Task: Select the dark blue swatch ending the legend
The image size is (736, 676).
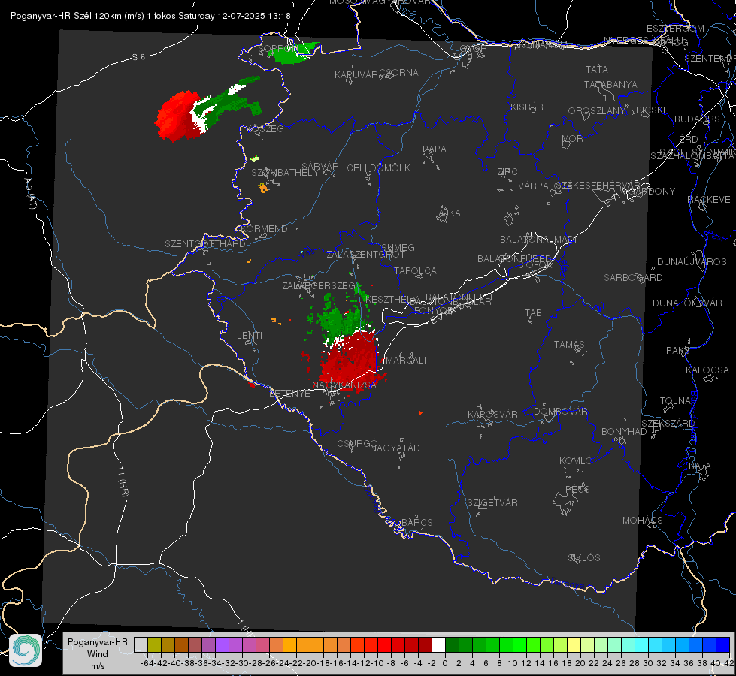Action: (x=723, y=644)
